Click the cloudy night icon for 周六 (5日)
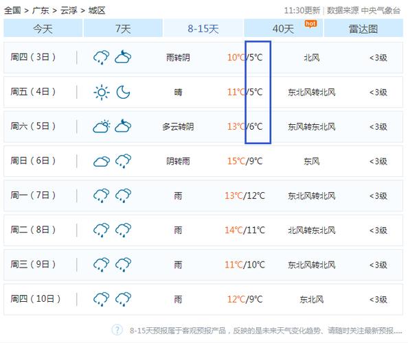 pyautogui.click(x=123, y=126)
